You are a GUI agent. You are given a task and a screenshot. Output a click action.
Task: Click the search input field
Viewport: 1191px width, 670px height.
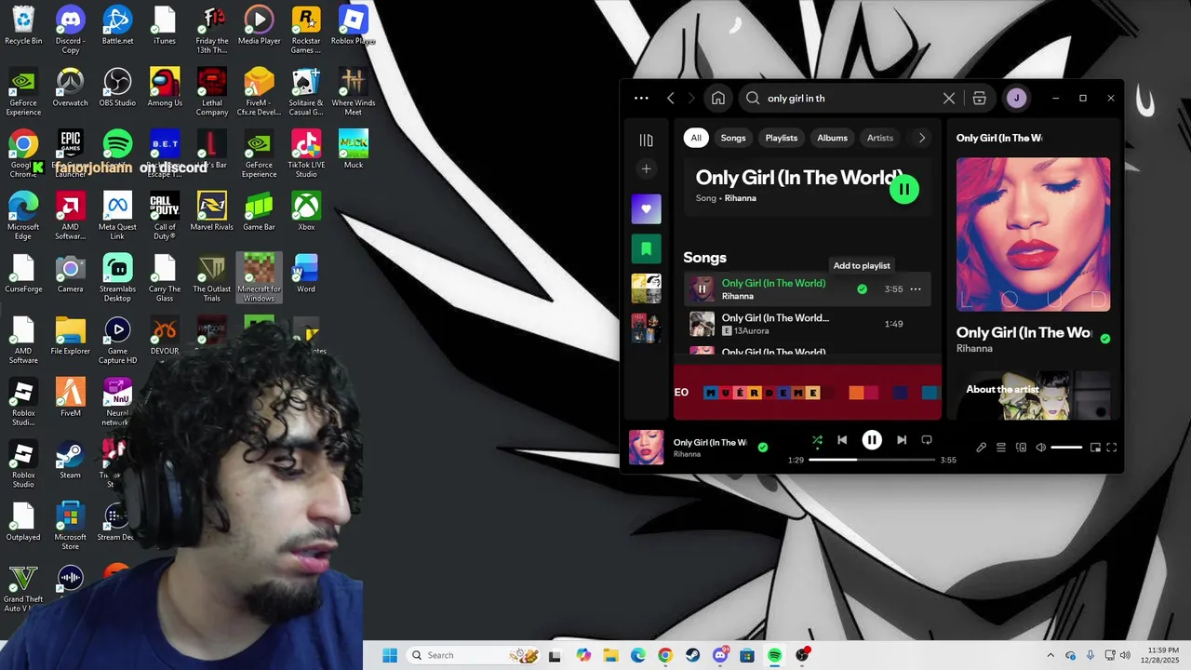tap(849, 98)
